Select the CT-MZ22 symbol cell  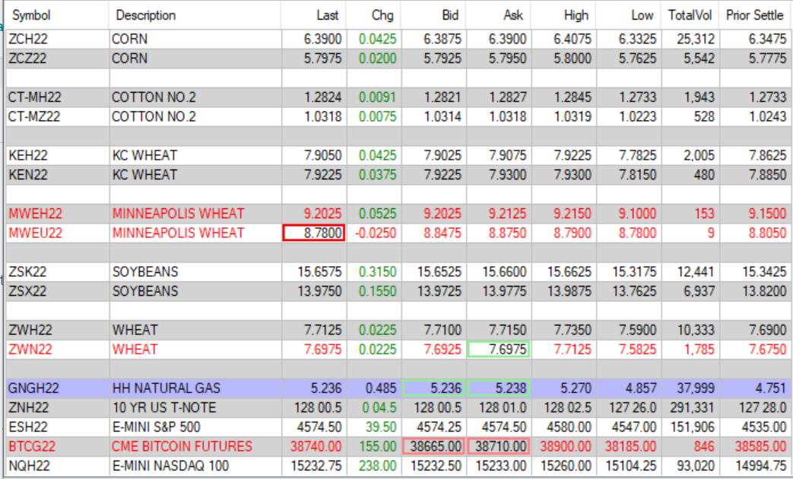coord(58,116)
